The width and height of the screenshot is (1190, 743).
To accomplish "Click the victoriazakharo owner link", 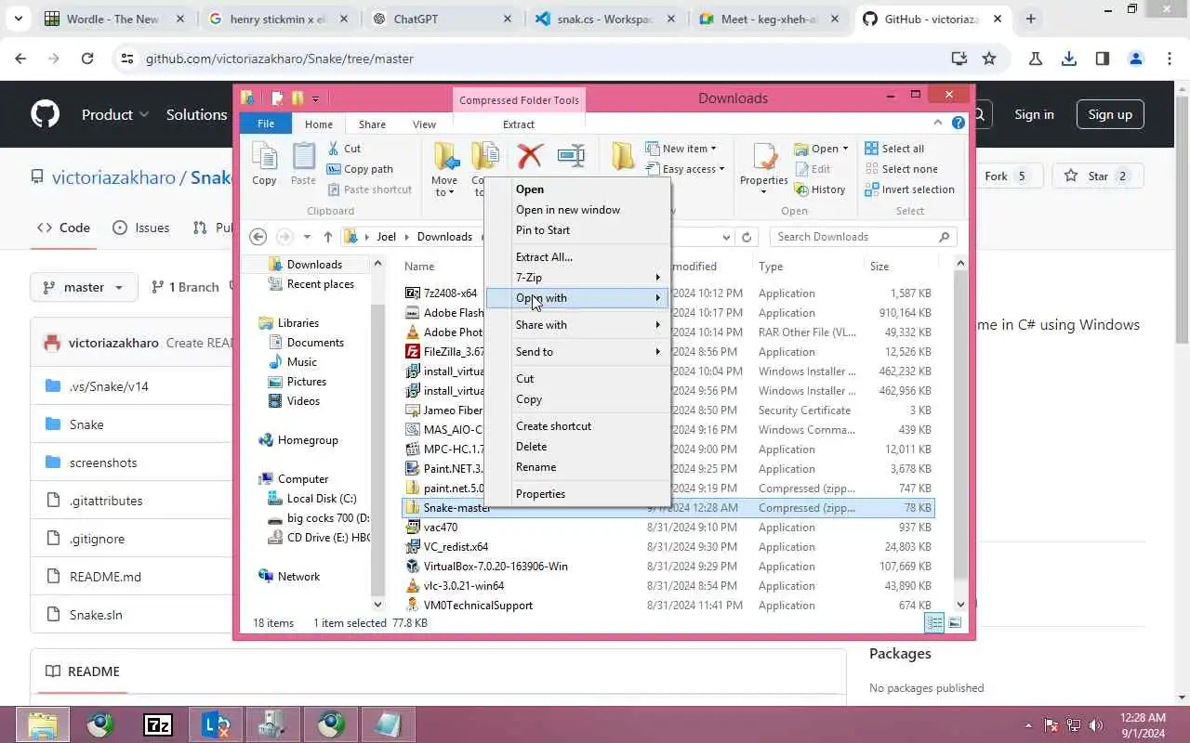I will (113, 177).
